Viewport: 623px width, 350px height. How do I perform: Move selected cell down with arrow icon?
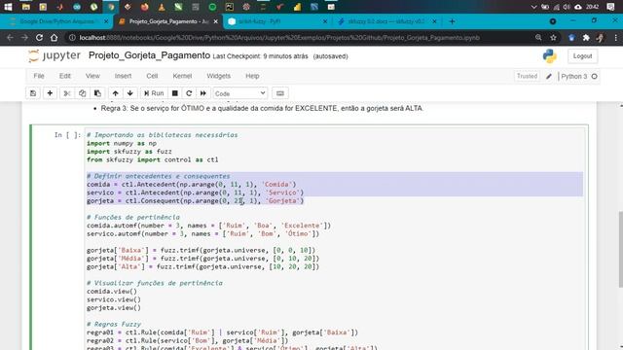(x=130, y=93)
